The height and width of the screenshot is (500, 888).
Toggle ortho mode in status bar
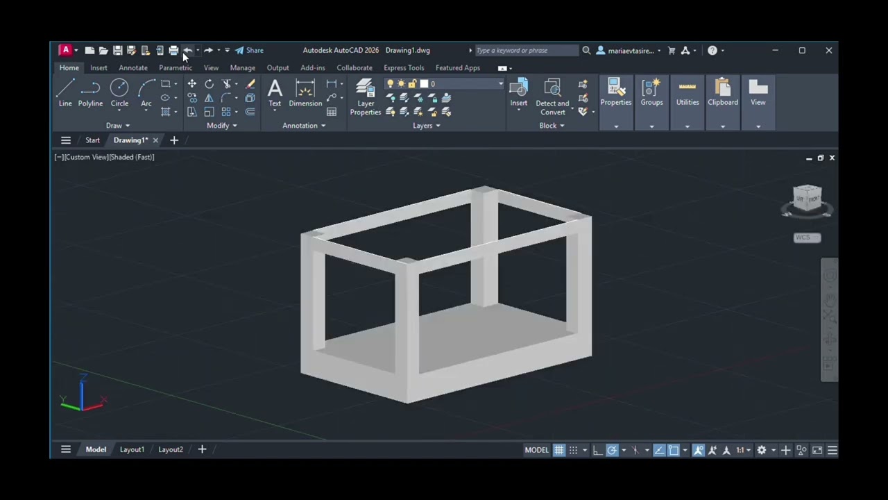coord(597,450)
